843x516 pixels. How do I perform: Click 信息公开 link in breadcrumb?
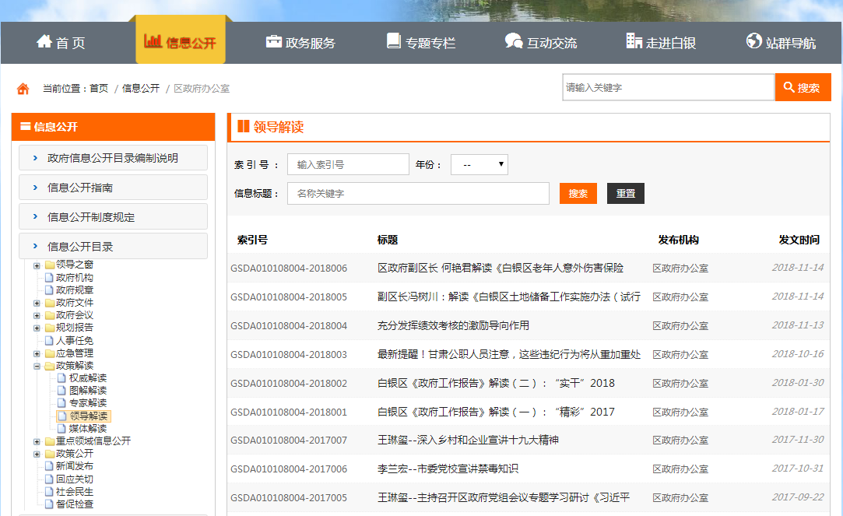tap(141, 88)
